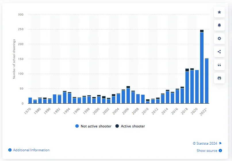Open the Additional Information link

coord(31,150)
